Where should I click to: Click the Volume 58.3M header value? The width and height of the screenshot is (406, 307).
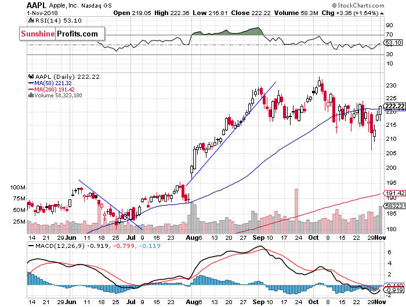[296, 13]
